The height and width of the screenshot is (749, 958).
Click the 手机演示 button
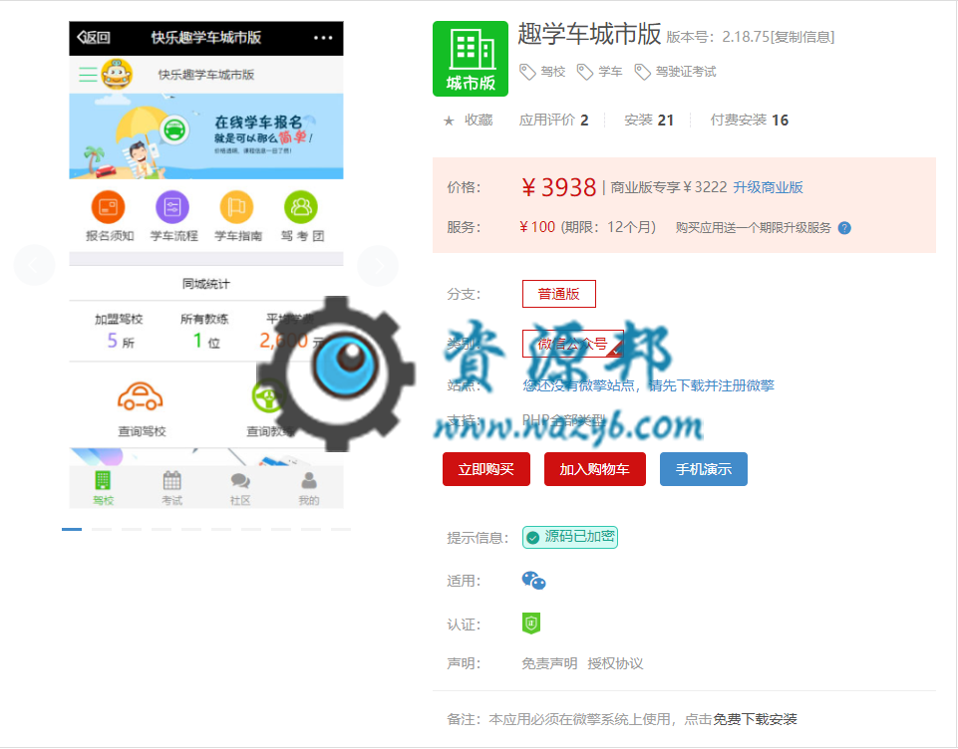[704, 469]
